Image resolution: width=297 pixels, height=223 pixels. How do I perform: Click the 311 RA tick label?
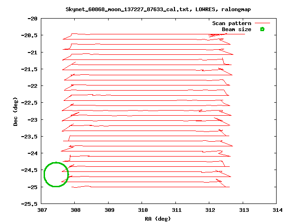point(176,210)
